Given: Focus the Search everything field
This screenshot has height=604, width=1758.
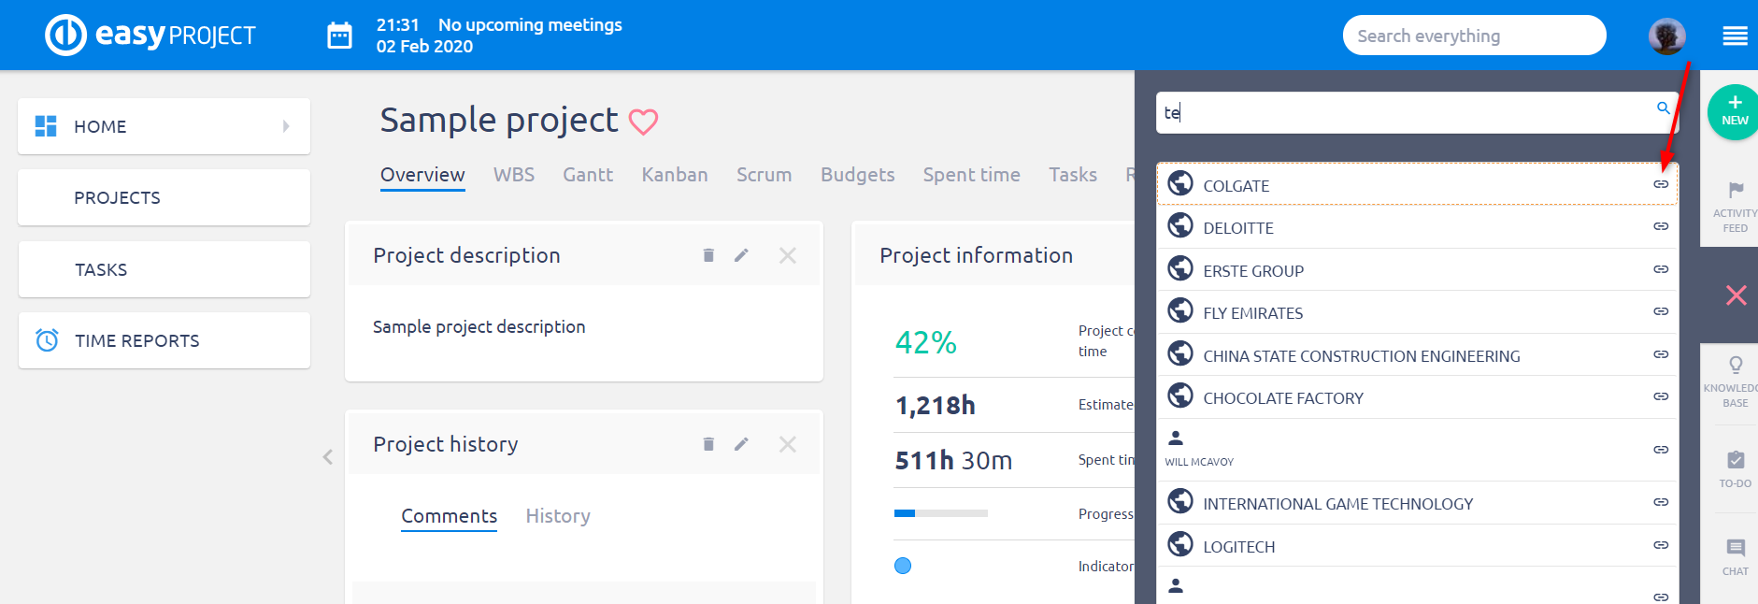Looking at the screenshot, I should pyautogui.click(x=1474, y=36).
